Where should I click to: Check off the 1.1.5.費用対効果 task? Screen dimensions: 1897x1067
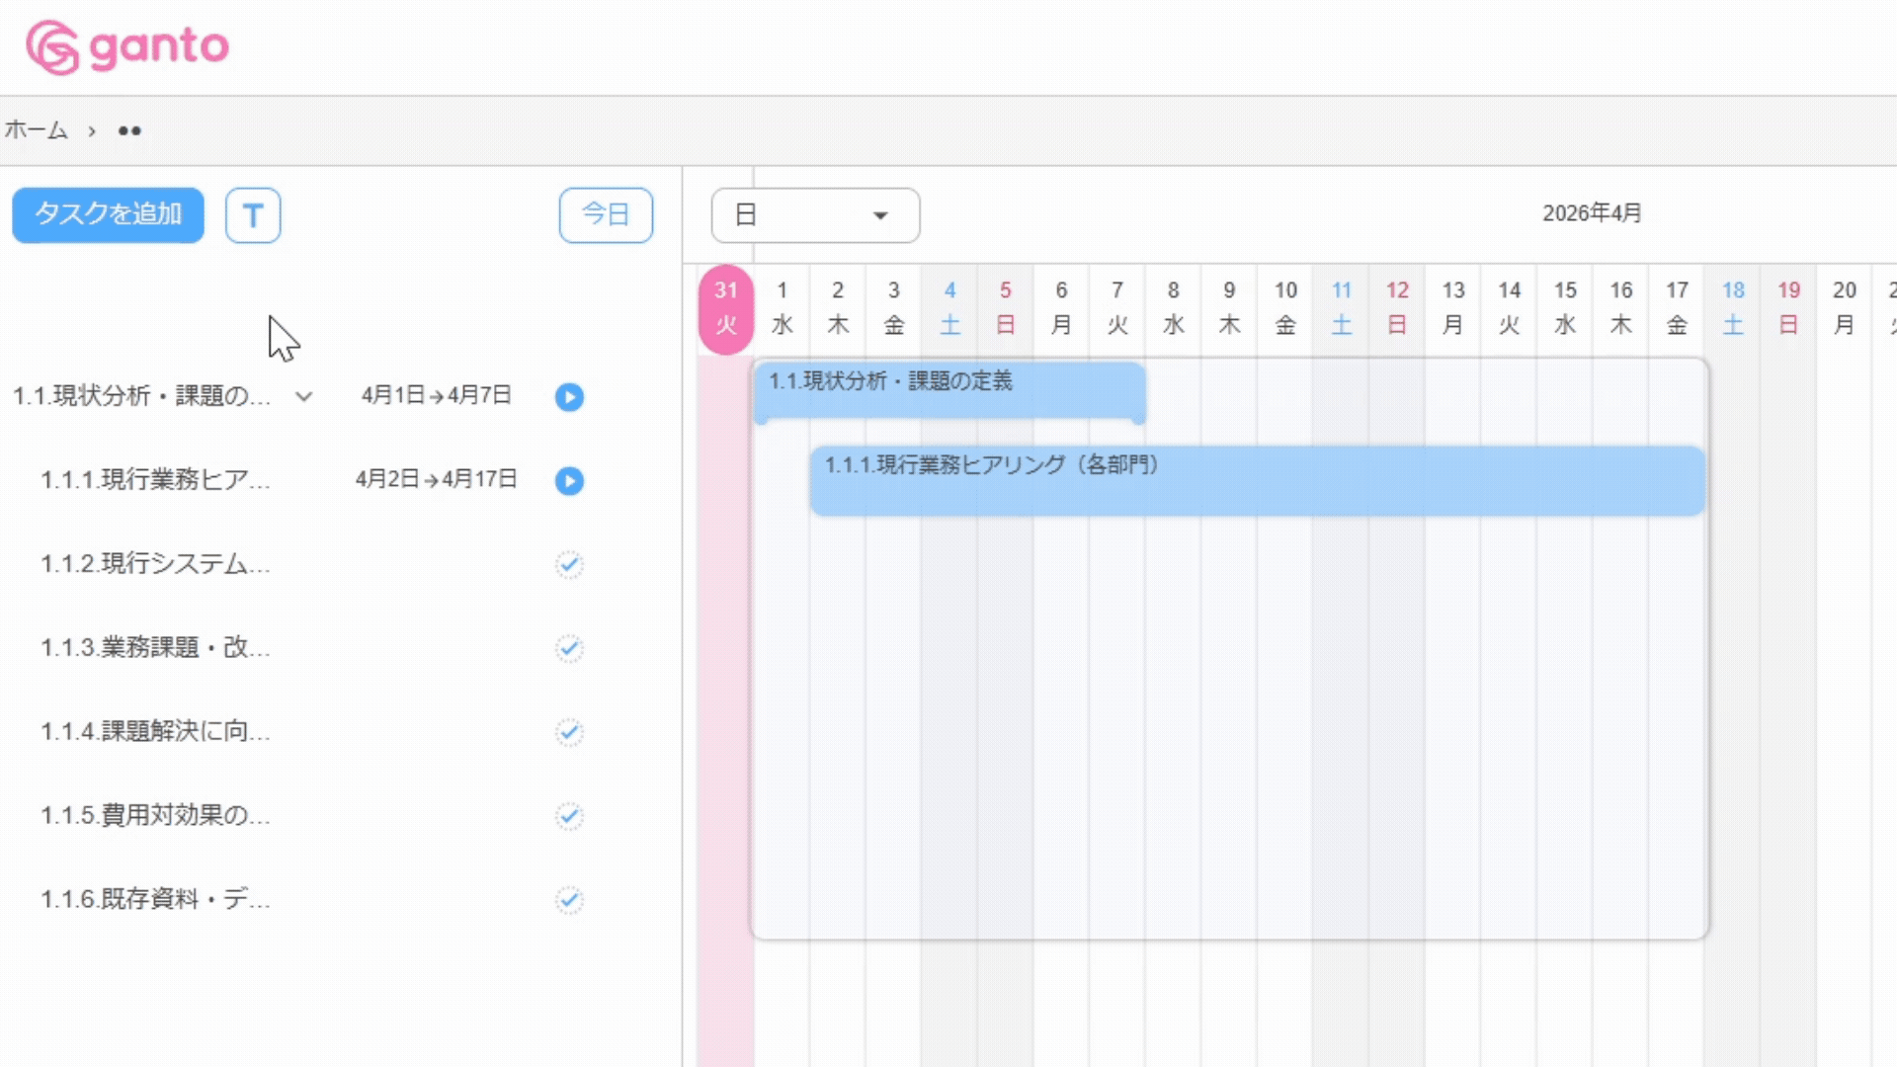pyautogui.click(x=568, y=816)
